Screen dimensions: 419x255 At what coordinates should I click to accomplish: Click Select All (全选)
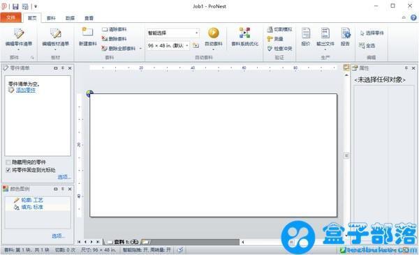point(367,45)
